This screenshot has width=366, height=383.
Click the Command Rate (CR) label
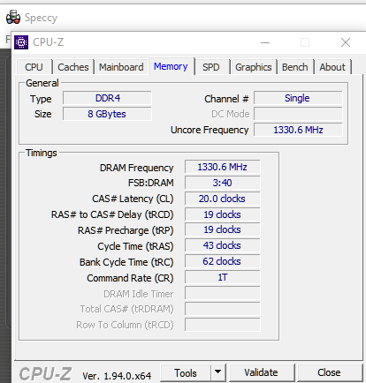(x=130, y=278)
